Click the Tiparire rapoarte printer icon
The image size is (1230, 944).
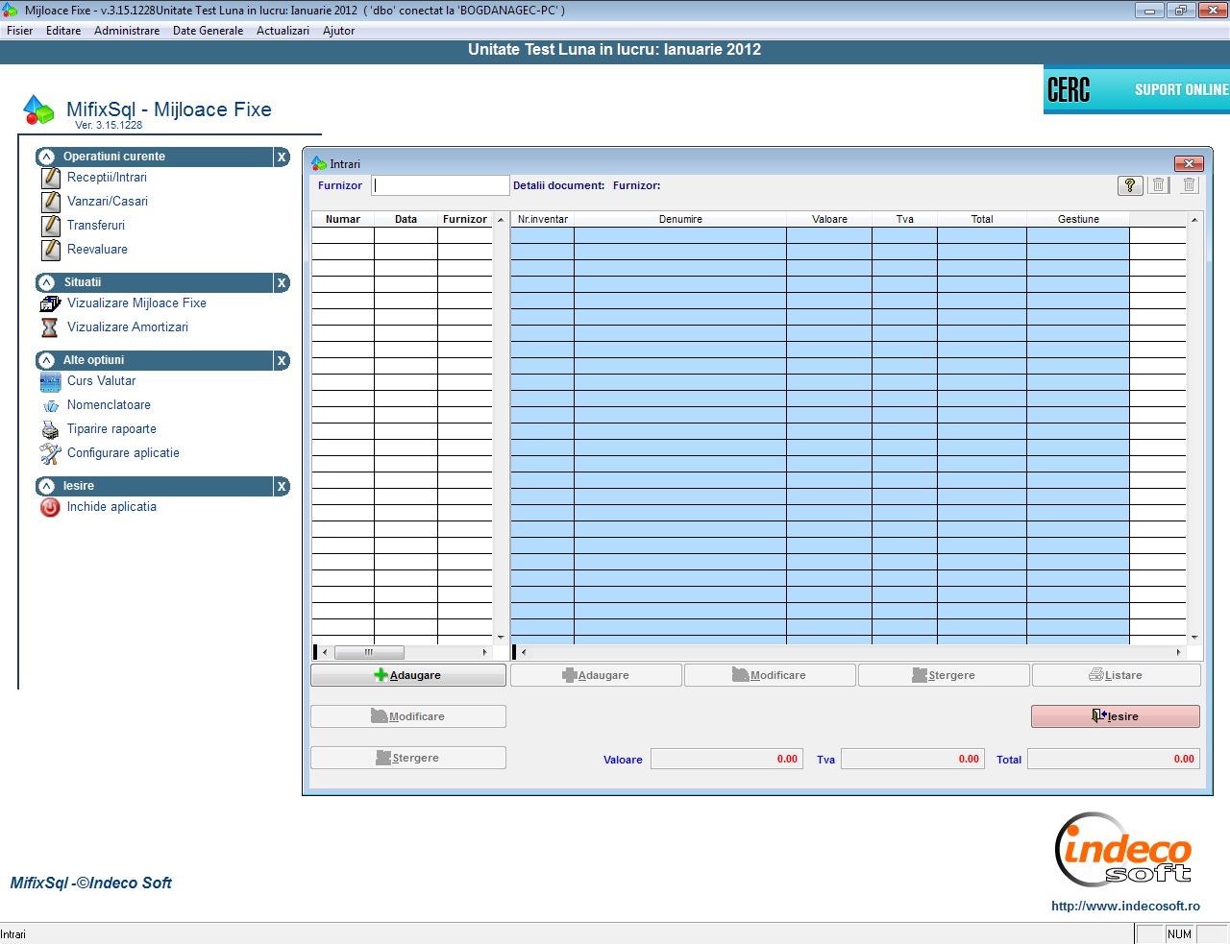[50, 429]
